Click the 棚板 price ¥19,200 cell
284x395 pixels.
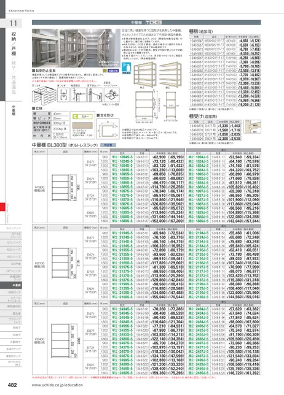[x=243, y=105]
